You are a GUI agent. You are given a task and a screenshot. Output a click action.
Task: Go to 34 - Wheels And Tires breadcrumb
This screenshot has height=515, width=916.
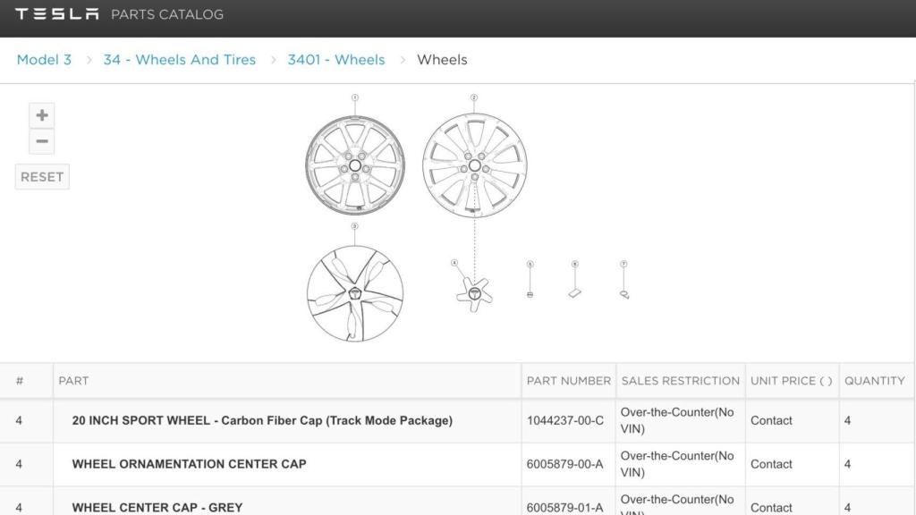(x=179, y=60)
